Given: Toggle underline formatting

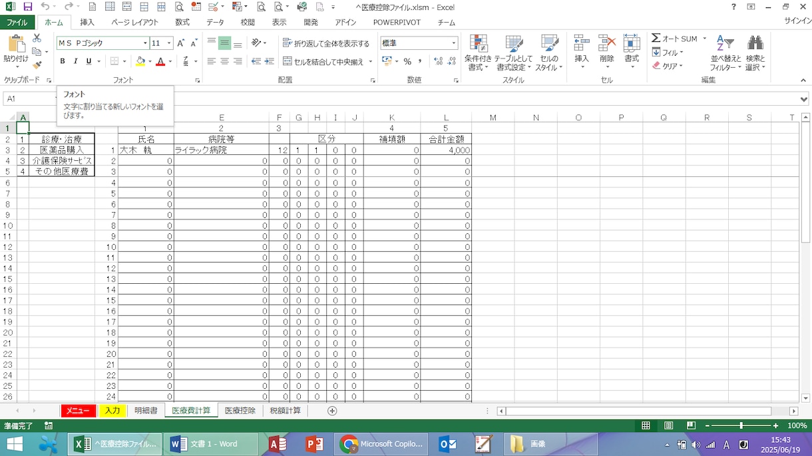Looking at the screenshot, I should pyautogui.click(x=89, y=61).
